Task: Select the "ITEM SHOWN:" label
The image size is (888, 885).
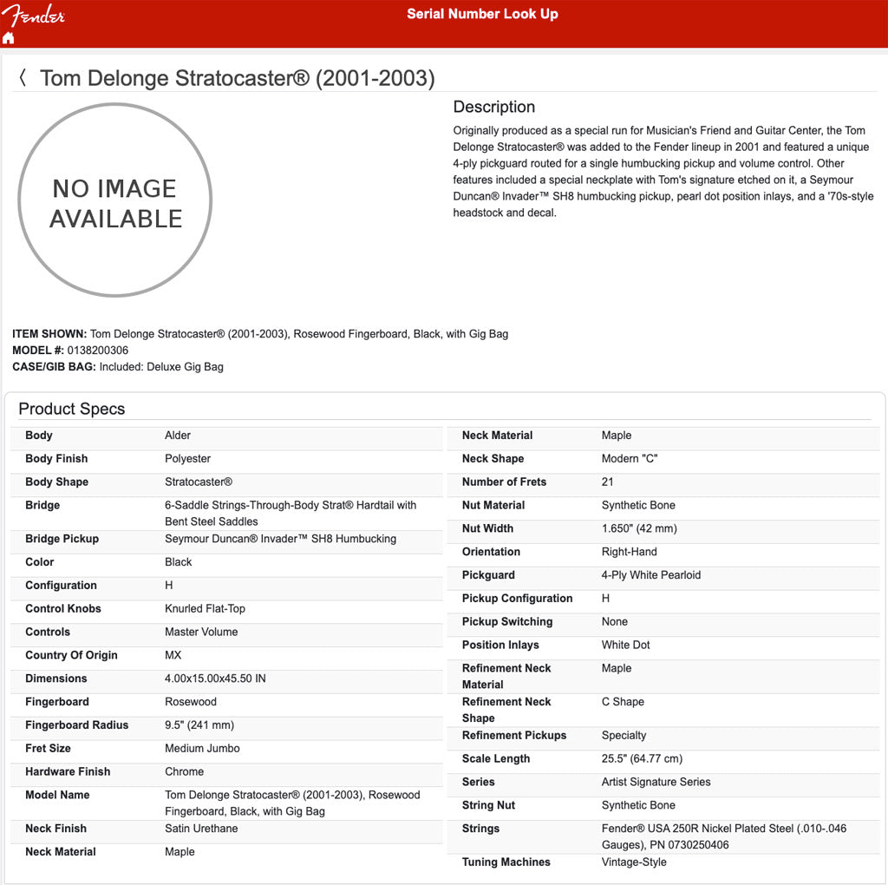Action: [x=49, y=334]
